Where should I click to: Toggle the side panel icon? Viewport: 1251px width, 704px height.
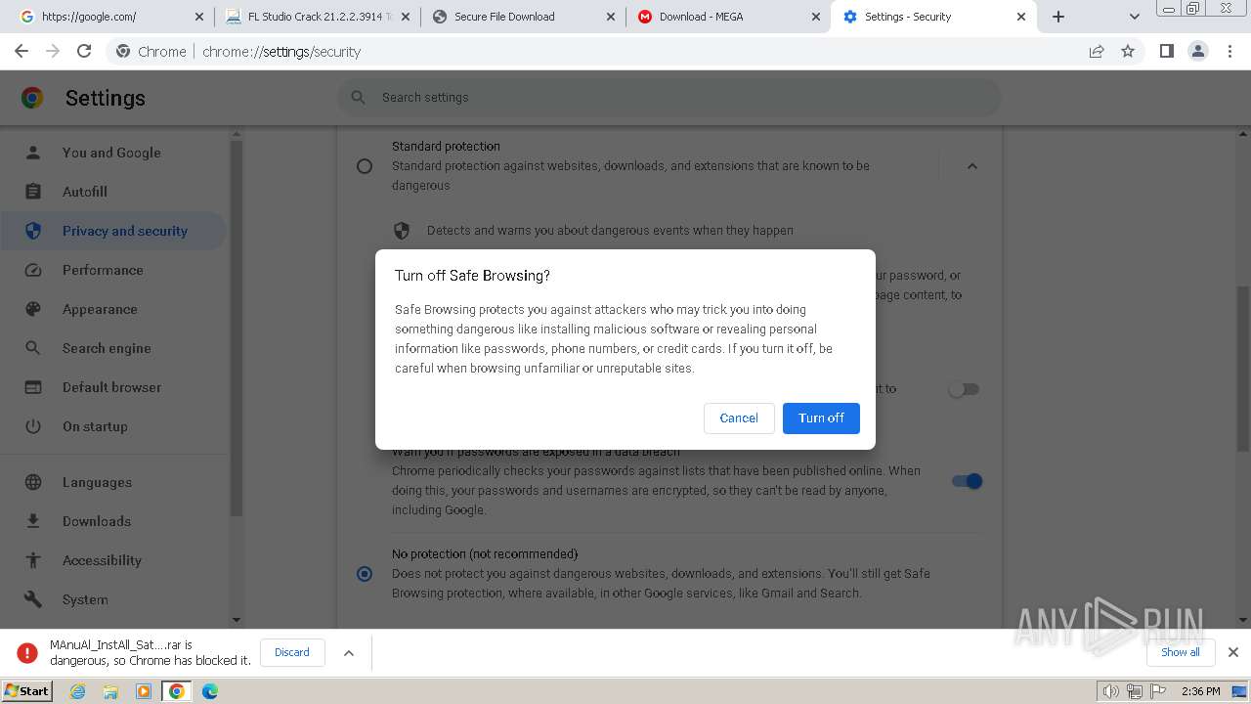[1166, 52]
